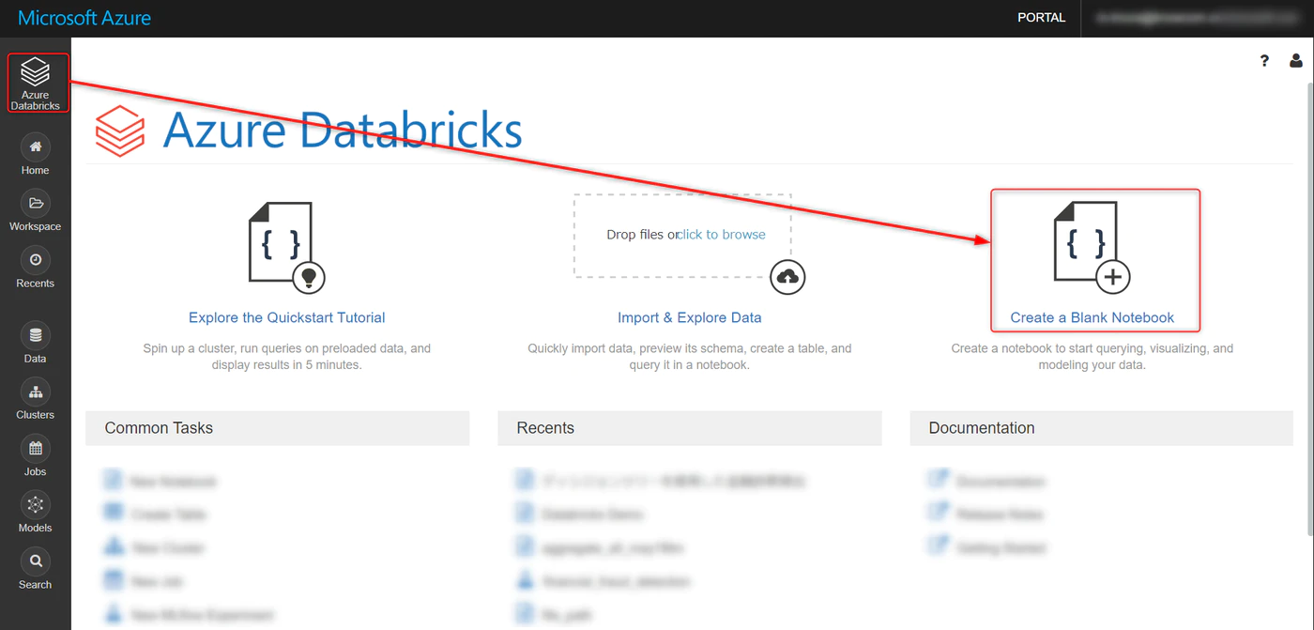Image resolution: width=1314 pixels, height=630 pixels.
Task: Open the Workspace folder icon
Action: point(36,204)
